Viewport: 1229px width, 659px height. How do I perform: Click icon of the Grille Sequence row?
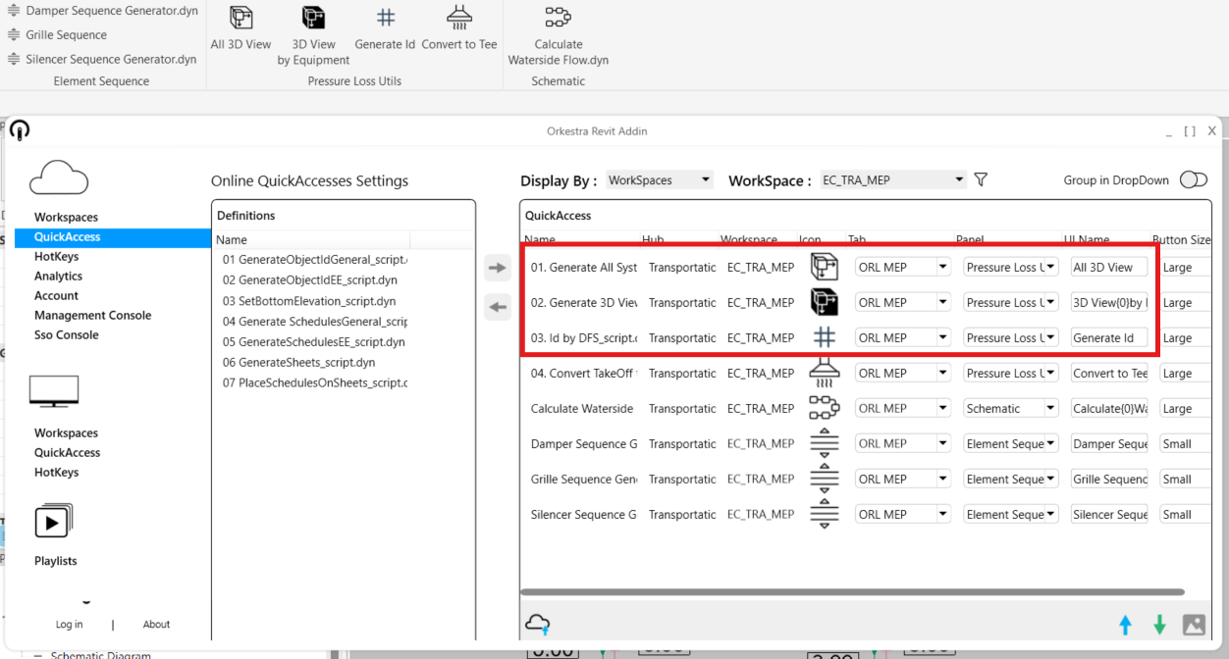tap(824, 479)
